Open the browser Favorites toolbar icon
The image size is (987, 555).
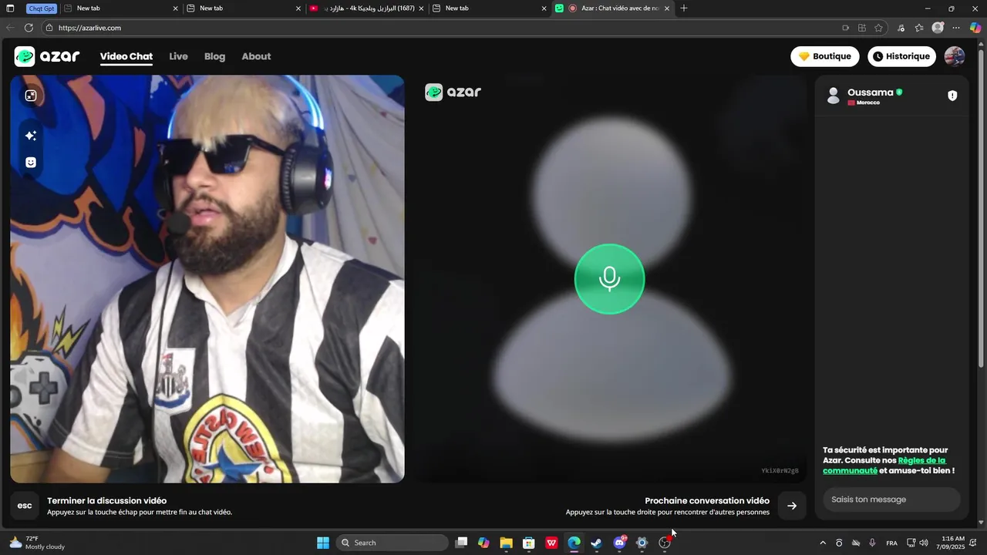(x=919, y=28)
